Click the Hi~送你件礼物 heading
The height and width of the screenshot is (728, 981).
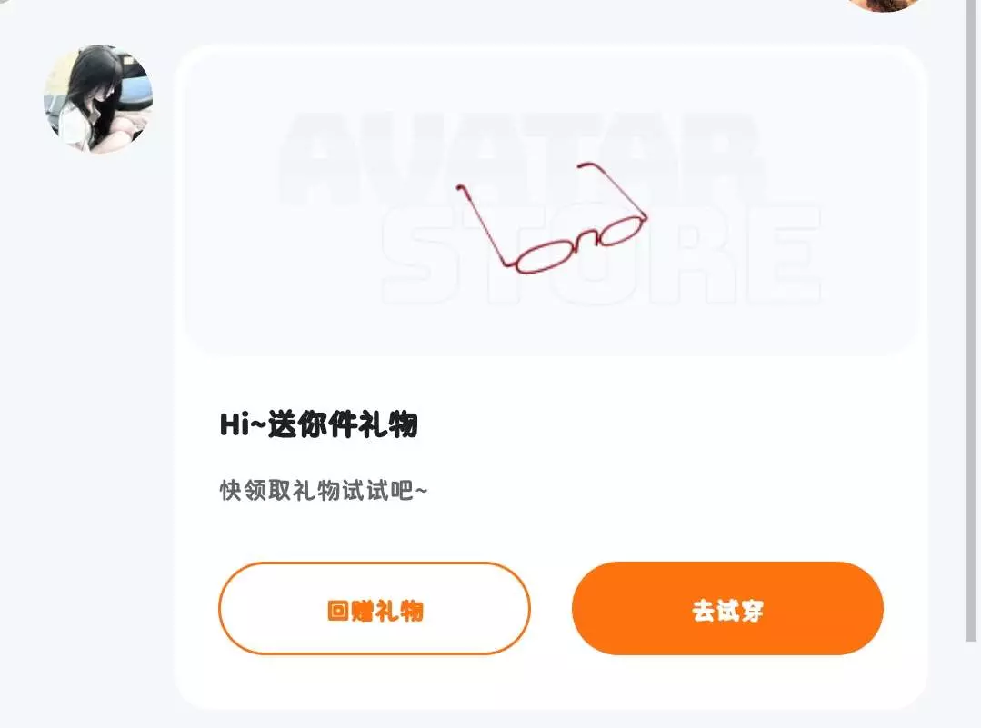coord(318,424)
